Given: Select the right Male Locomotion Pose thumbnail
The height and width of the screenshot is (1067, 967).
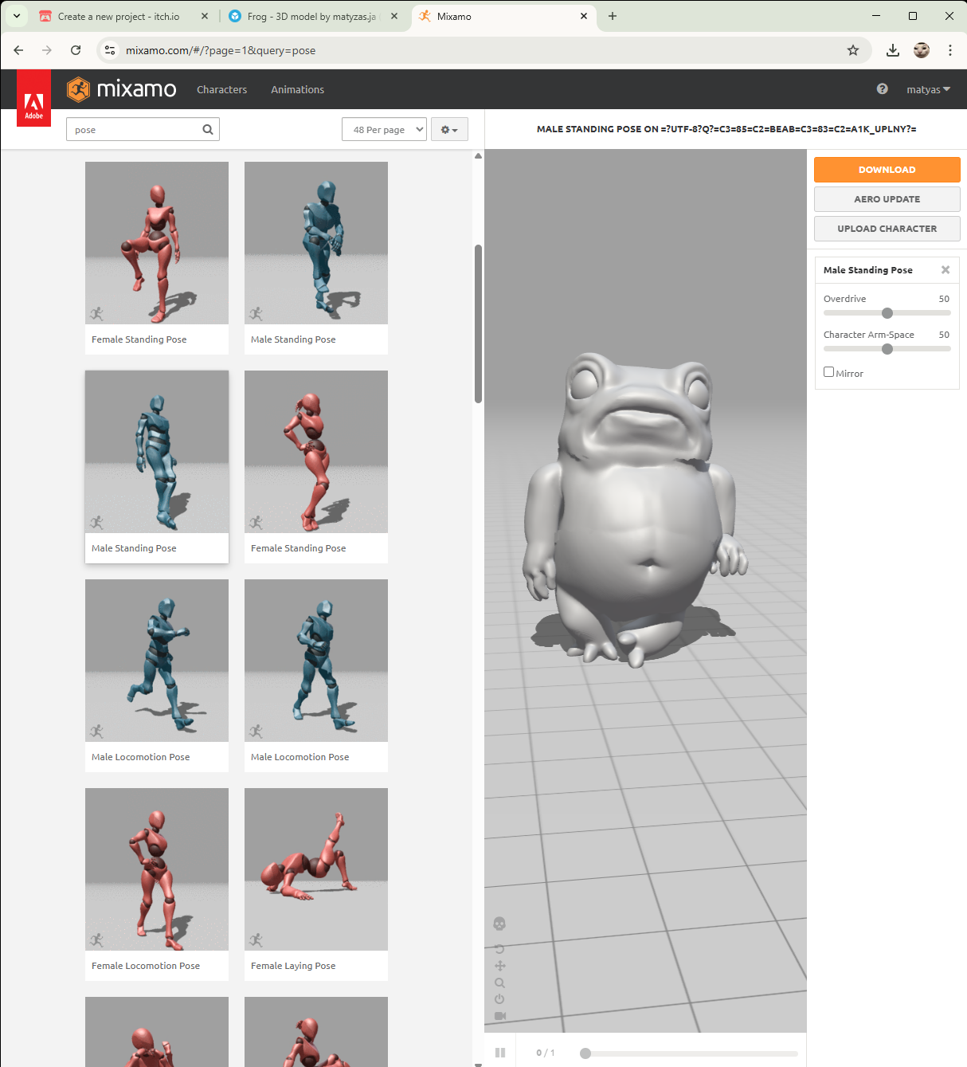Looking at the screenshot, I should coord(316,661).
